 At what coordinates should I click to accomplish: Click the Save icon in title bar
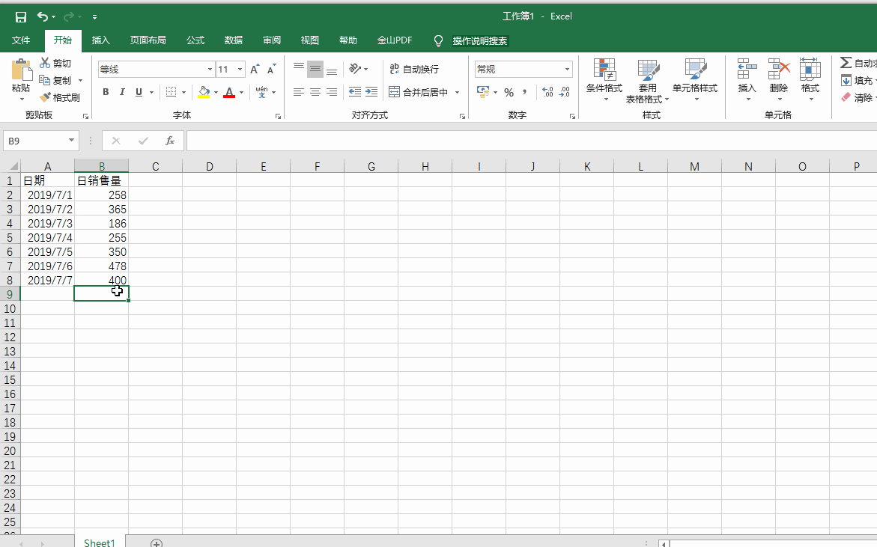21,16
